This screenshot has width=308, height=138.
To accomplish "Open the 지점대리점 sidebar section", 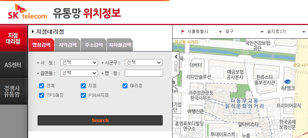I will click(x=14, y=38).
